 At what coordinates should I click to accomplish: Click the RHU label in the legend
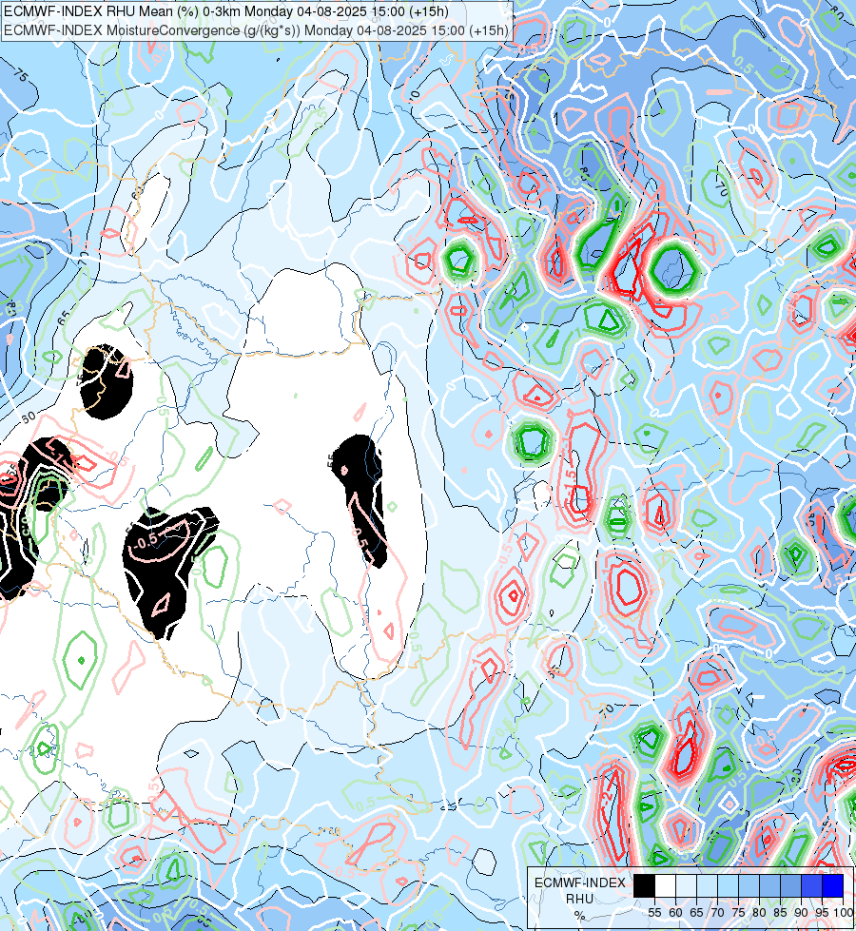pos(579,899)
